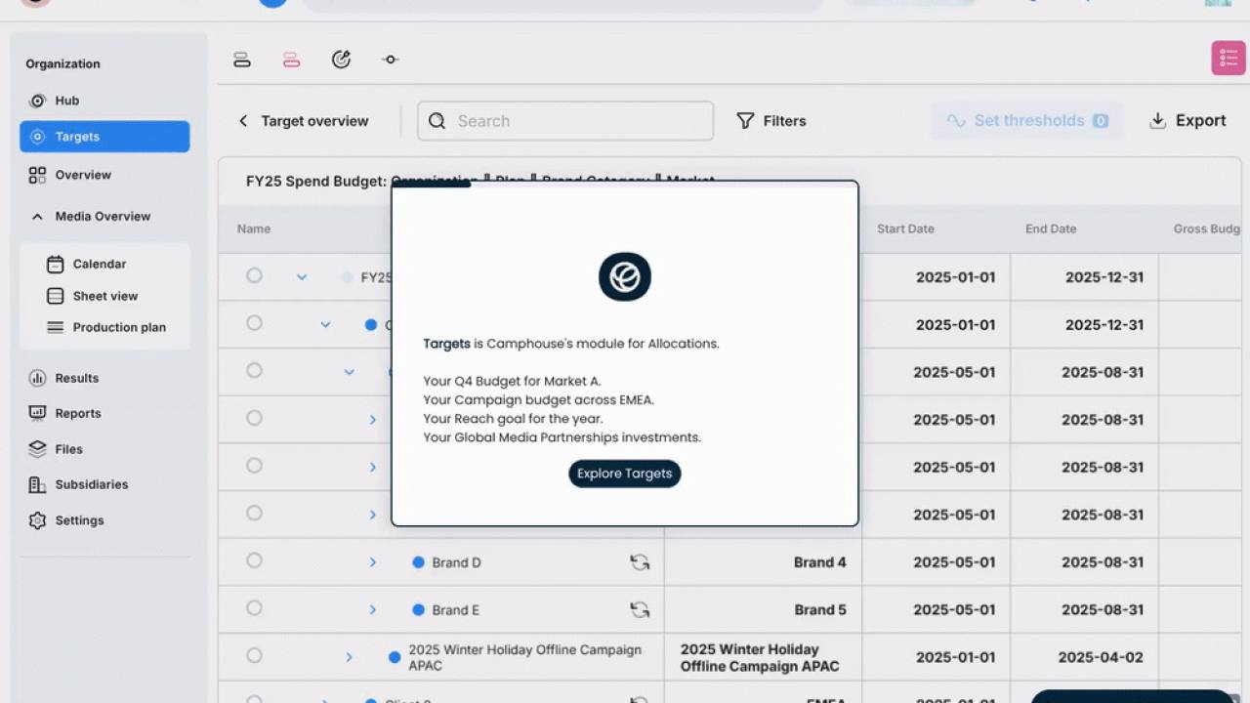This screenshot has width=1250, height=703.
Task: Click the Brand D blue status dot
Action: 418,562
